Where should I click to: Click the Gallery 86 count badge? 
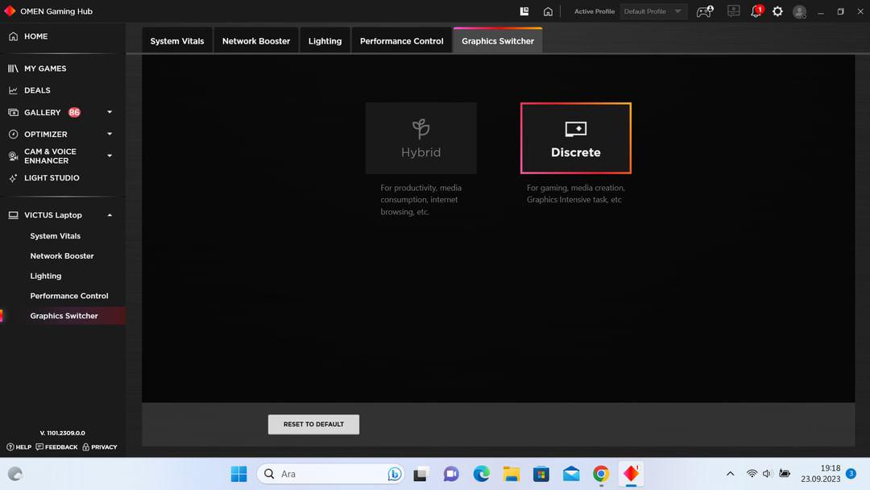(x=74, y=112)
